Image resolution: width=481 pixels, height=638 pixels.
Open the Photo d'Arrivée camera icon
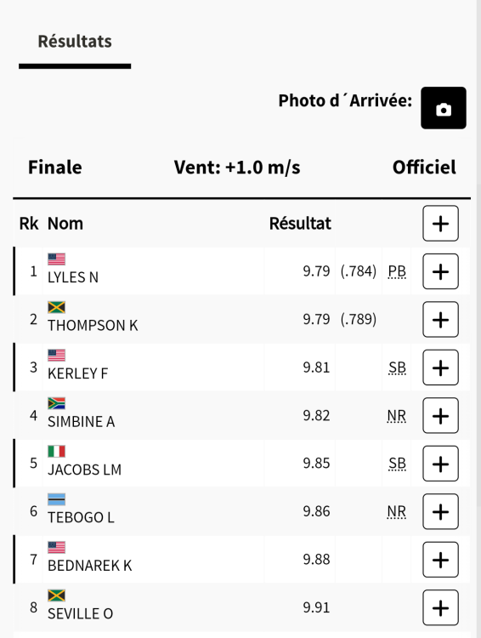pos(444,108)
